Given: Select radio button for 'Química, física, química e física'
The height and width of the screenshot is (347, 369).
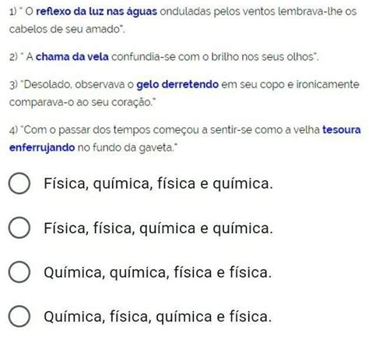Looking at the screenshot, I should coord(19,317).
